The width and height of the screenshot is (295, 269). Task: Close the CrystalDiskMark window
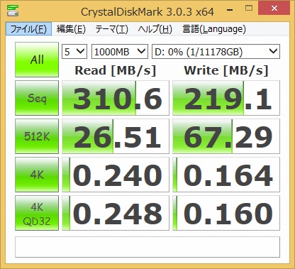[x=274, y=8]
